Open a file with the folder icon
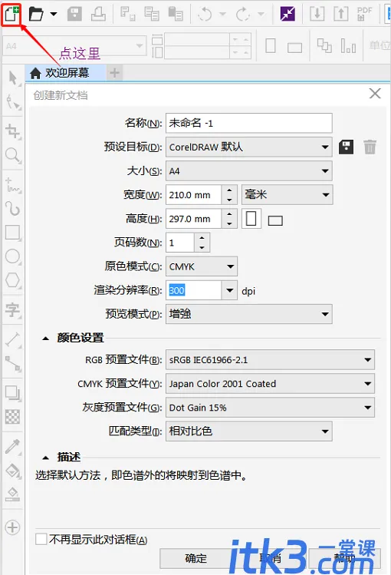The image size is (391, 575). [x=36, y=15]
